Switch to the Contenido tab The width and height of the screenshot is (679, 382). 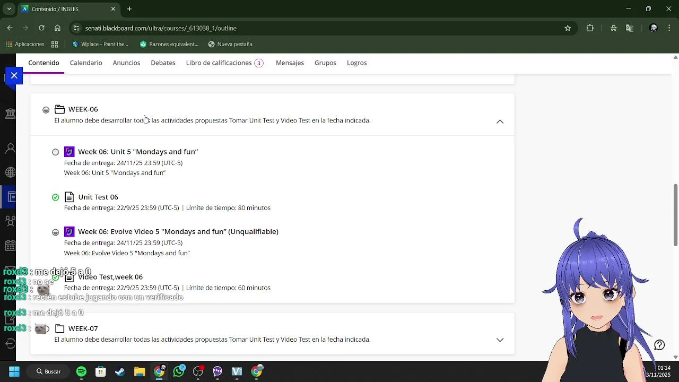(x=43, y=63)
